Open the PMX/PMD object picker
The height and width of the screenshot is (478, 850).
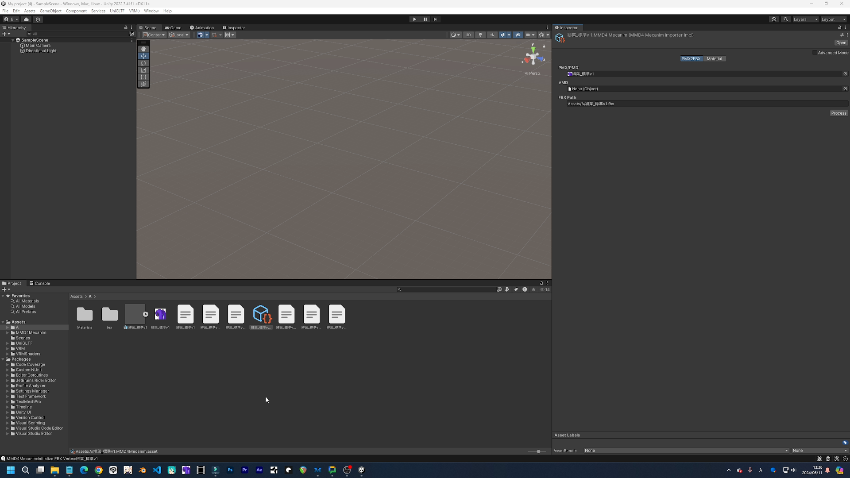pos(845,74)
